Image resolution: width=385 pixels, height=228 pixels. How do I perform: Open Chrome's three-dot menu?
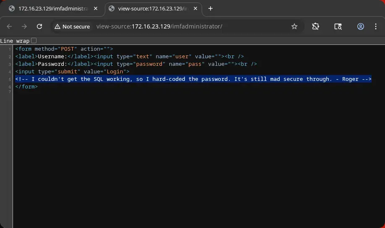click(x=376, y=26)
